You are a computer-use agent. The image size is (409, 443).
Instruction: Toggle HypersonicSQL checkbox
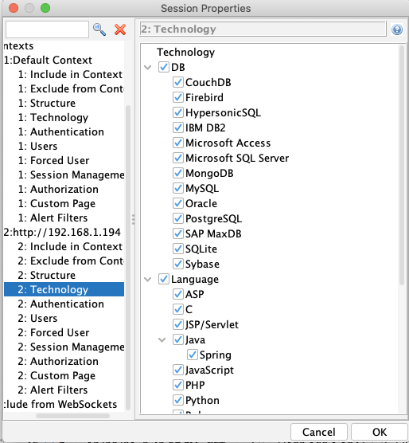click(178, 112)
